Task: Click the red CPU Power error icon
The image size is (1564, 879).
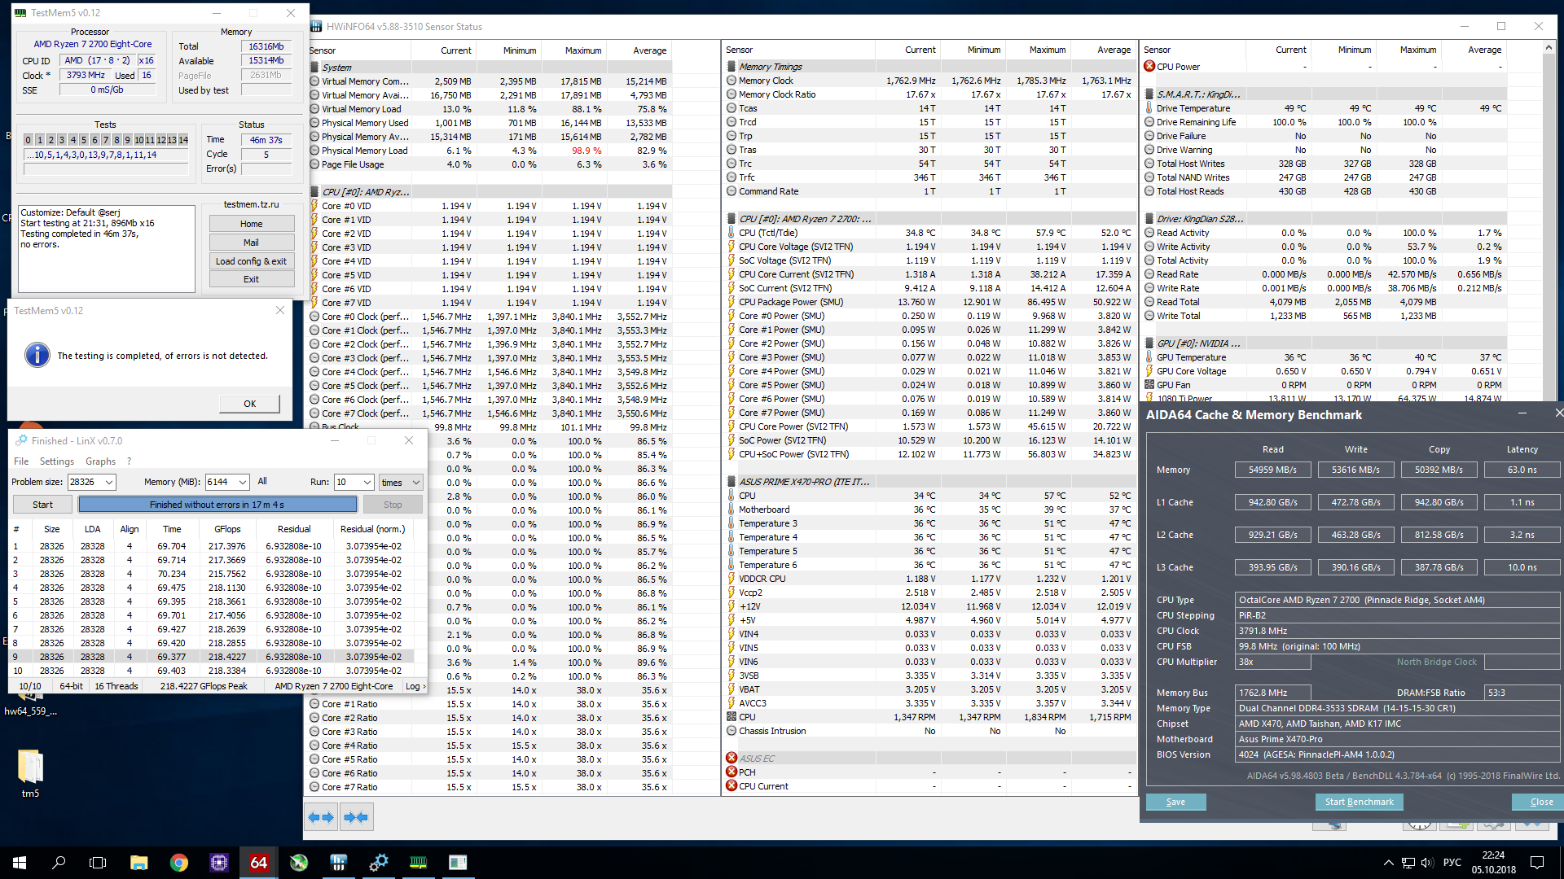Action: (x=1149, y=67)
